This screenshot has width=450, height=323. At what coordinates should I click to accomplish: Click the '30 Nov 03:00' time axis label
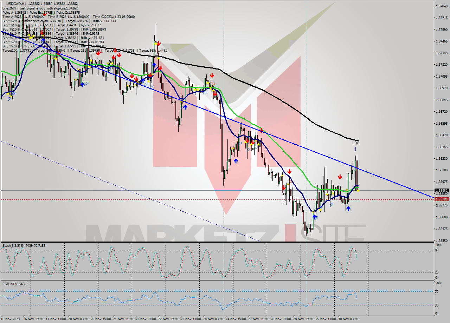348,319
